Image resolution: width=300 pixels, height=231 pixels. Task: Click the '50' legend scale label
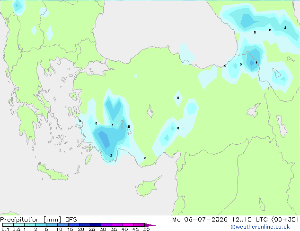146,229
